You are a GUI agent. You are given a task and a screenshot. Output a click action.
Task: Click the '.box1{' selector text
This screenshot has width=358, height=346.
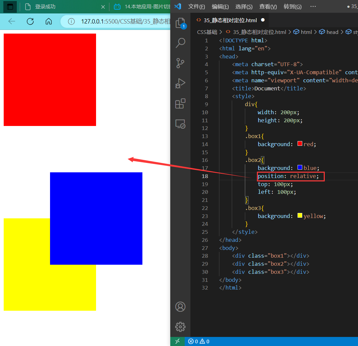(254, 136)
